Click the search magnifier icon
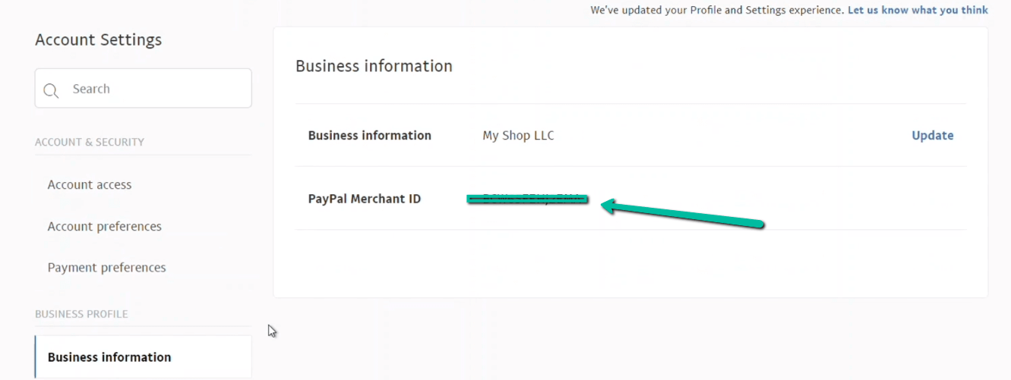The width and height of the screenshot is (1011, 380). point(51,90)
